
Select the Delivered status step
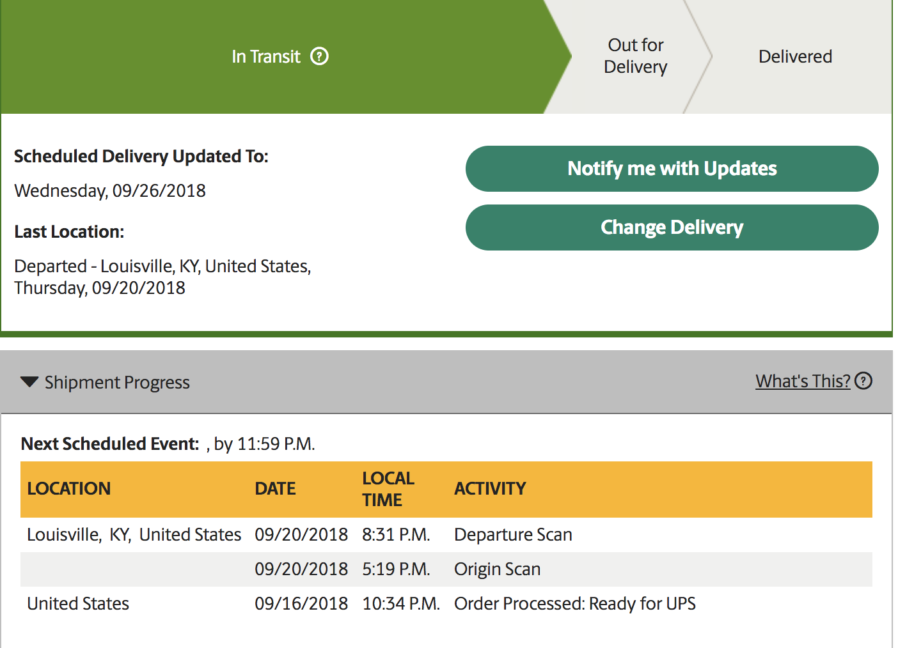(x=795, y=56)
